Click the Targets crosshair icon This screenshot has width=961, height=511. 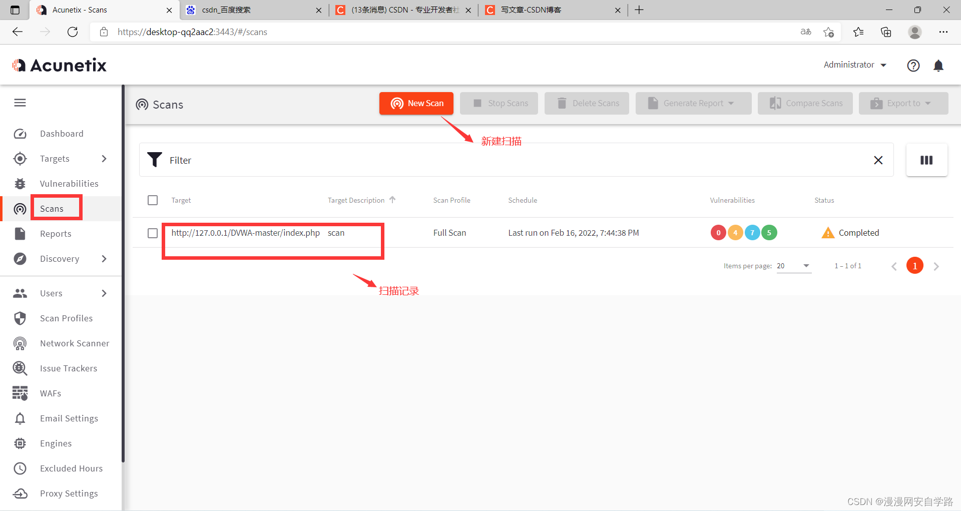[20, 159]
